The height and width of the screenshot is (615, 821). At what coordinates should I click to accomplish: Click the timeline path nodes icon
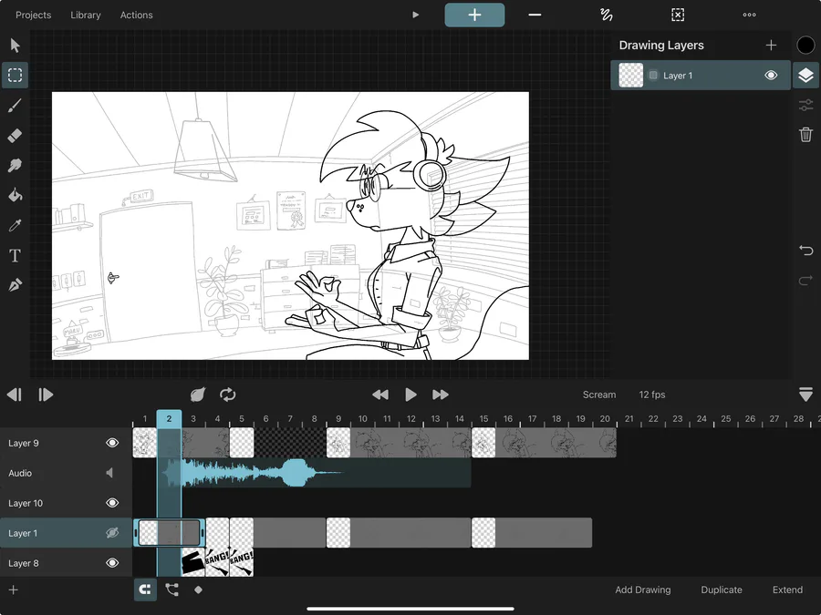pyautogui.click(x=171, y=589)
